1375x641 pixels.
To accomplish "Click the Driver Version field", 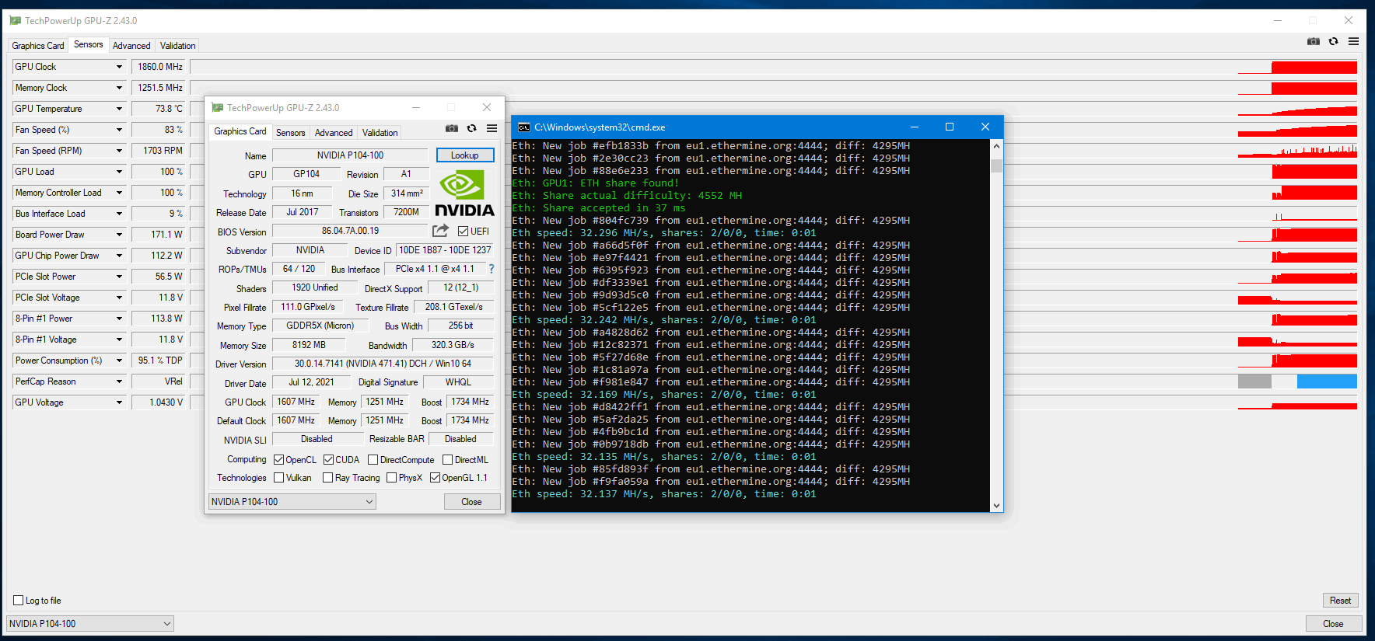I will point(383,364).
